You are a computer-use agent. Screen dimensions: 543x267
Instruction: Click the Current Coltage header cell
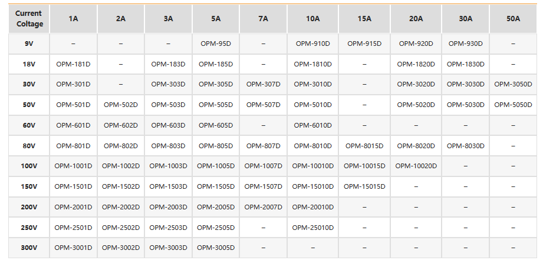[x=29, y=19]
